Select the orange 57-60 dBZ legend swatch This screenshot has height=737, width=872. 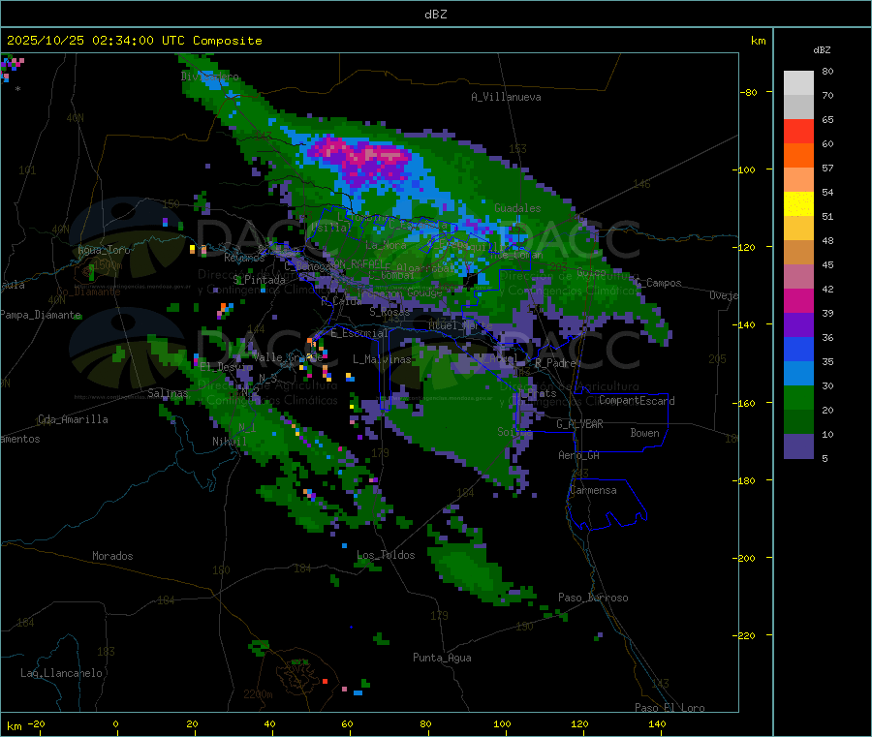click(798, 156)
